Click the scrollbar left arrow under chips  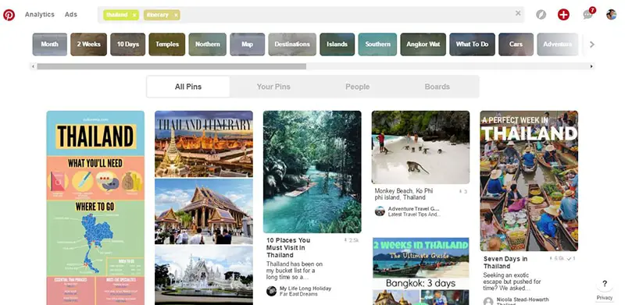33,66
